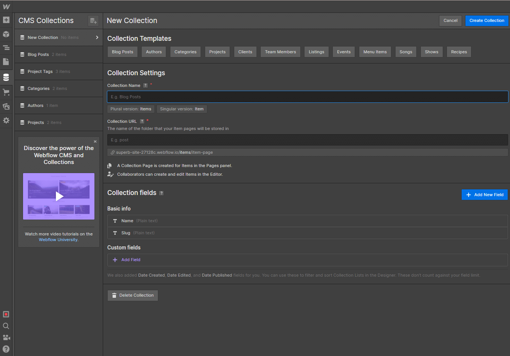This screenshot has height=356, width=510.
Task: Choose the Categories template
Action: pos(185,52)
